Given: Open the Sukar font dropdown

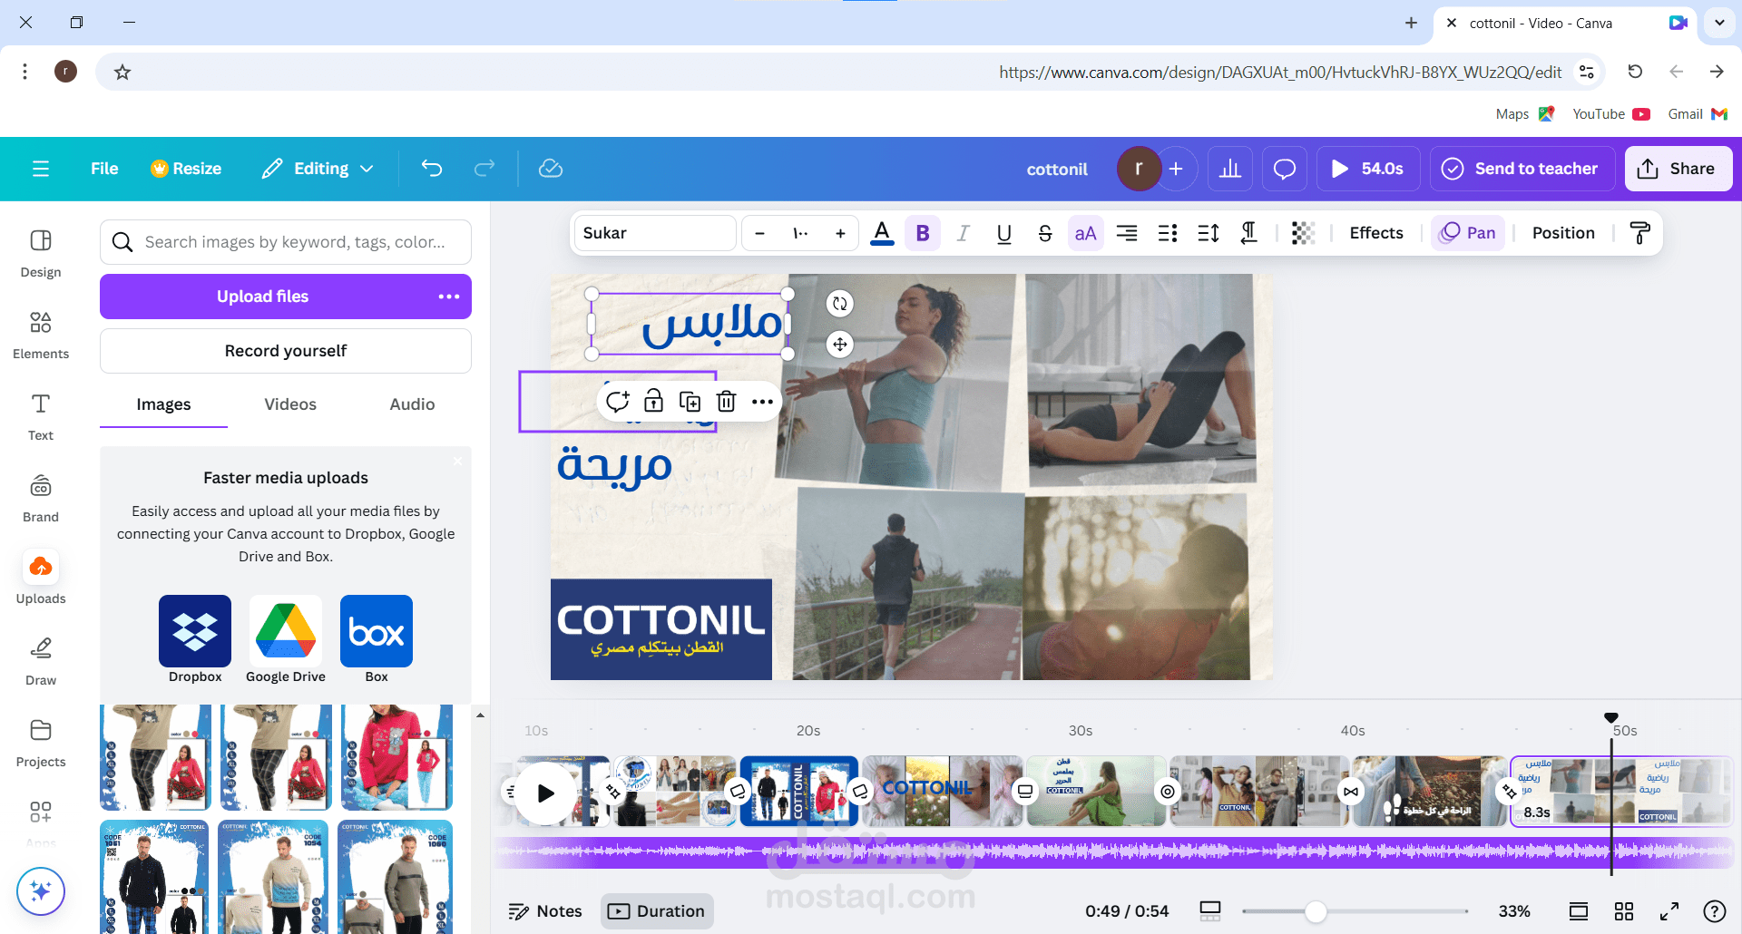Looking at the screenshot, I should 655,233.
